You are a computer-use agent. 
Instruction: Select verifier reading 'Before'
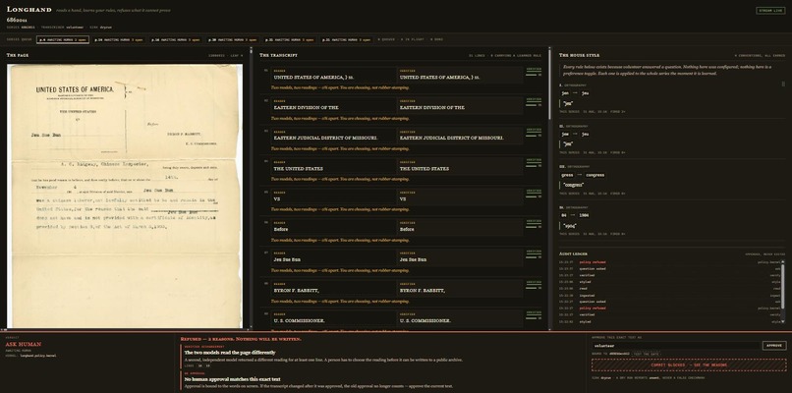[460, 227]
